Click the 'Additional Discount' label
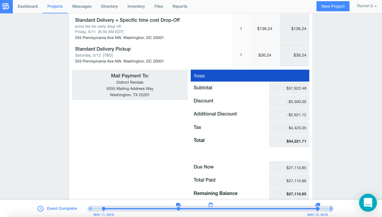 215,114
